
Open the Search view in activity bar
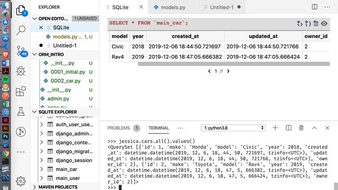[21, 30]
